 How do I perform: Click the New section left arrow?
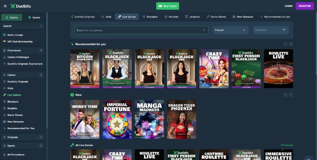[x=285, y=95]
